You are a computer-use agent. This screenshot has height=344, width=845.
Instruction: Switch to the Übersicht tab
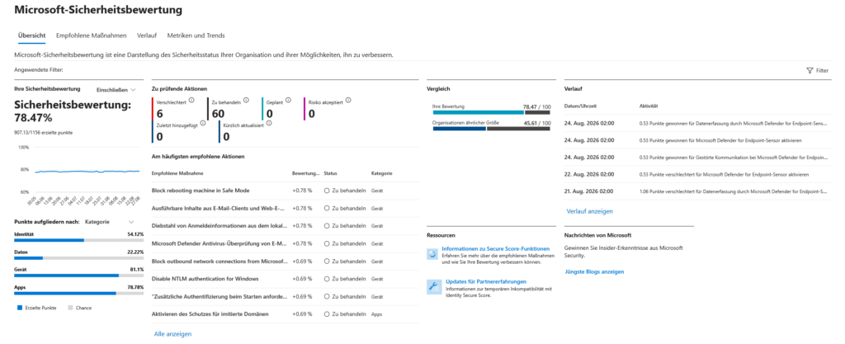pos(32,35)
